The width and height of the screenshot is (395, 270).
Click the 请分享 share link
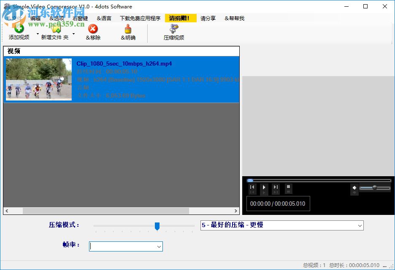pyautogui.click(x=208, y=18)
